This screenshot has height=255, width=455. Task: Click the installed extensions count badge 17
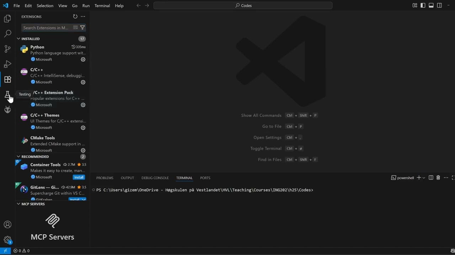82,39
